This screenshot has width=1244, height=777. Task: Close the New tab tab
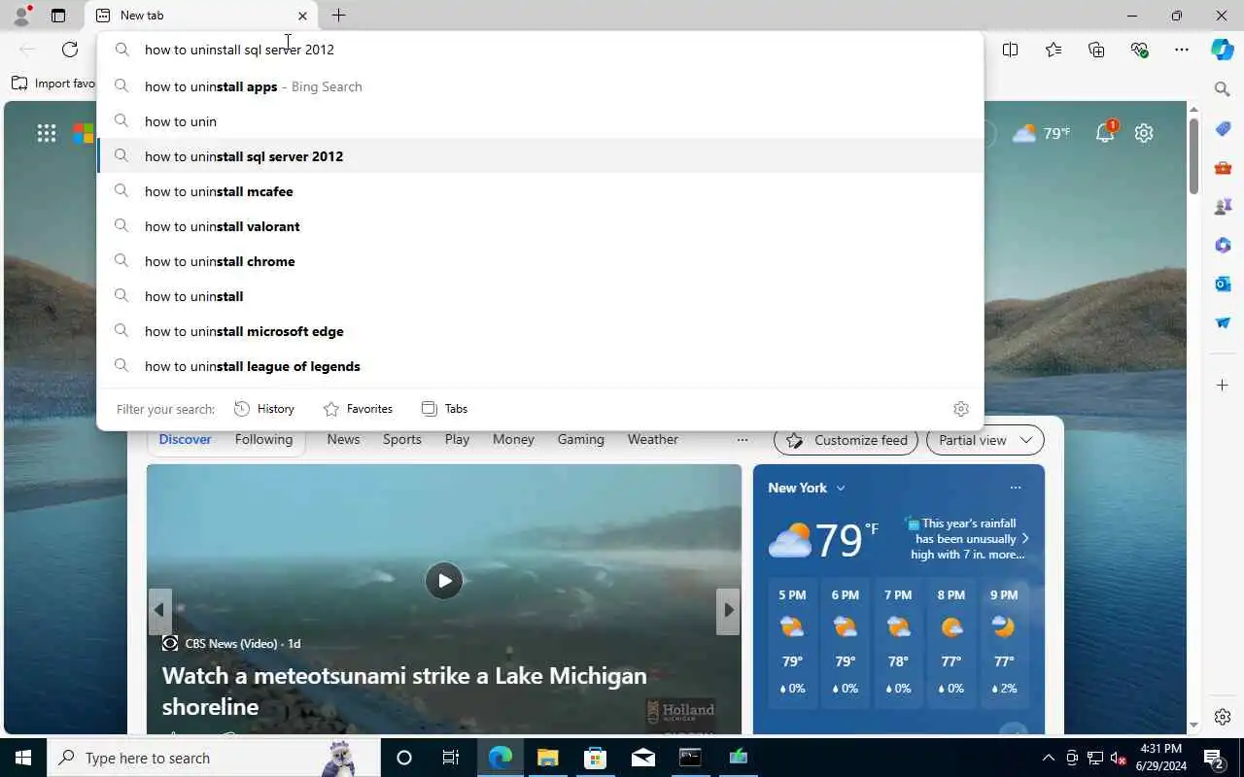pos(302,16)
